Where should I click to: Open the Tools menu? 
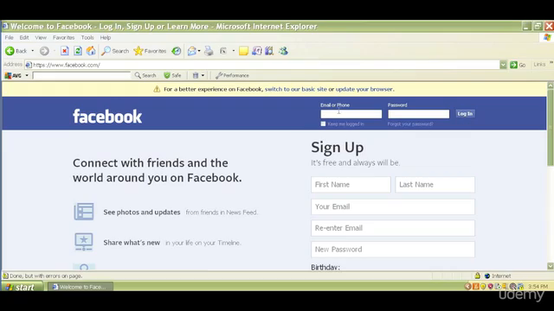pyautogui.click(x=87, y=37)
